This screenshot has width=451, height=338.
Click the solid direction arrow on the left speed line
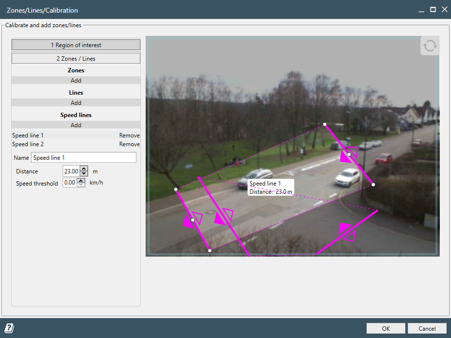[188, 222]
